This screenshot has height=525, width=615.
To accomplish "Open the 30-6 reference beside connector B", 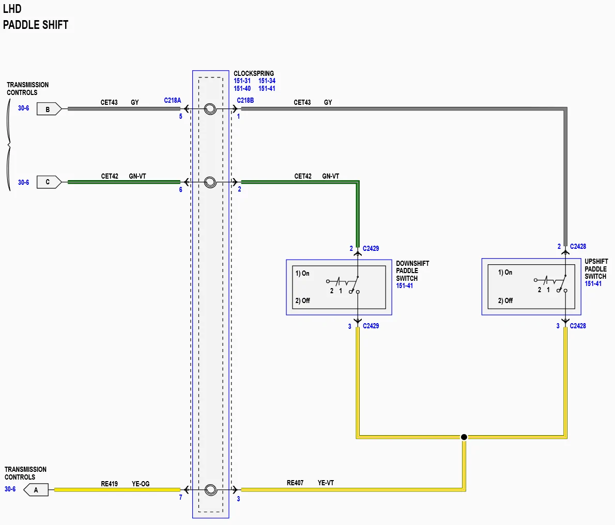I will pyautogui.click(x=24, y=108).
